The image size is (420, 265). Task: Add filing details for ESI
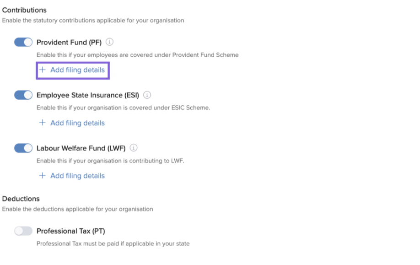click(x=77, y=123)
